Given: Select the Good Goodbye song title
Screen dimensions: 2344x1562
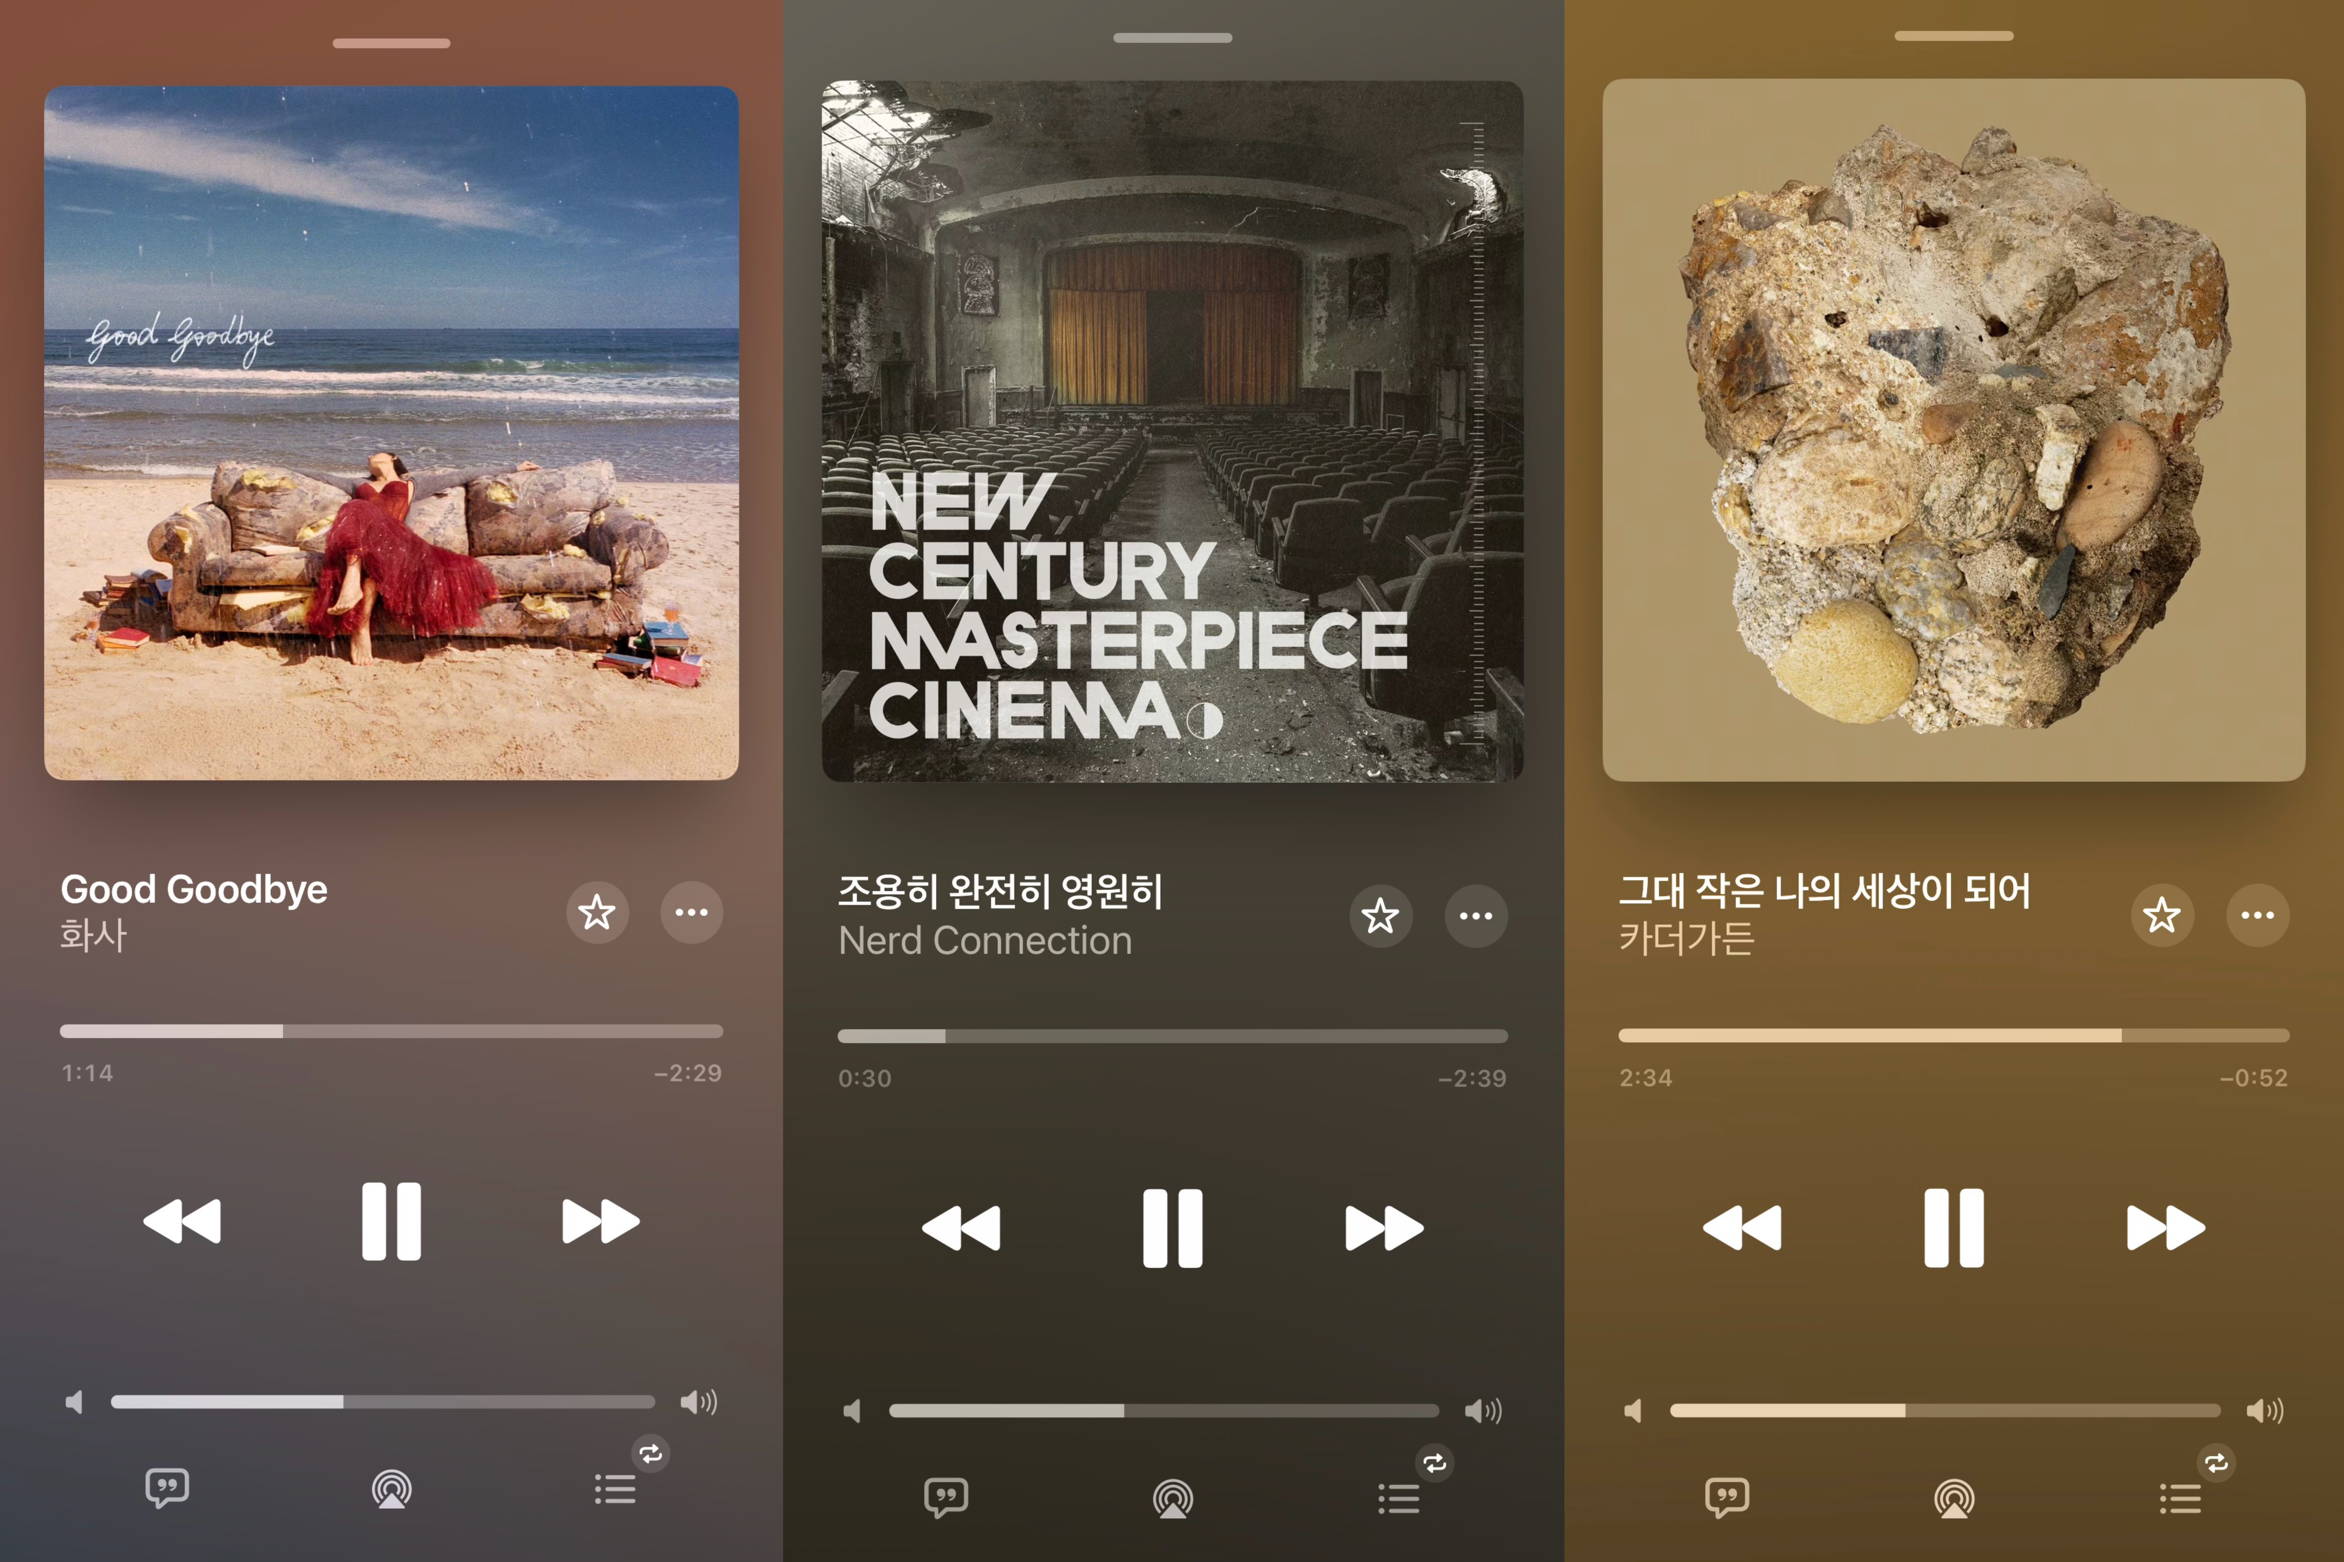Looking at the screenshot, I should 194,890.
